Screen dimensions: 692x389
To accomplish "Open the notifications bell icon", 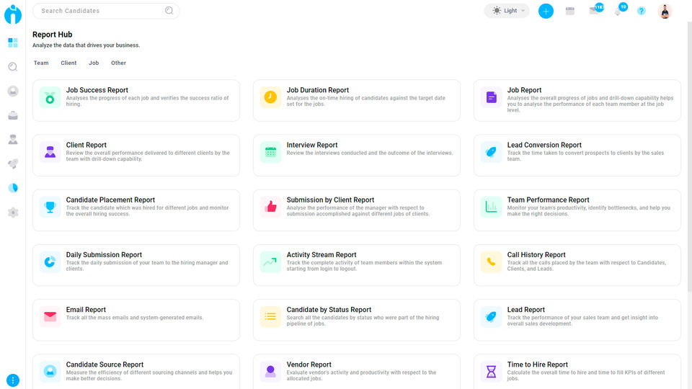I will tap(618, 10).
